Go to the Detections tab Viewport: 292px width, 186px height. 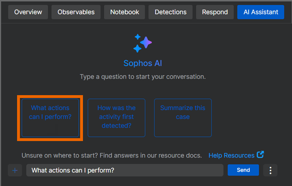170,12
